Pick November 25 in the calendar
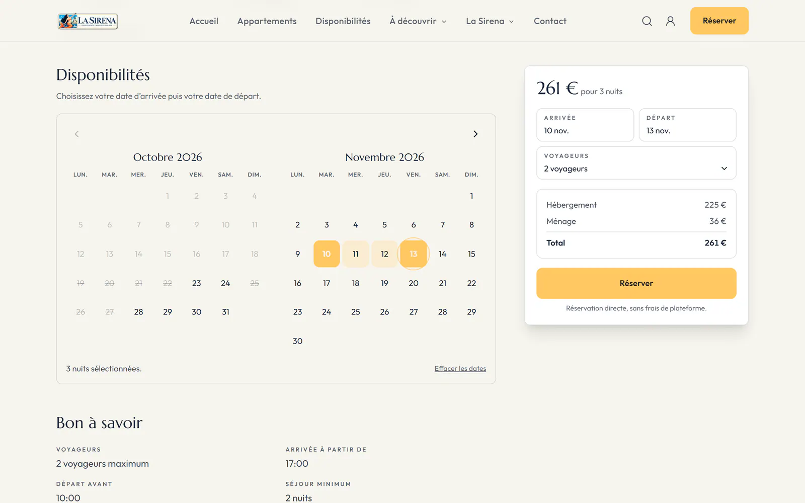Viewport: 805px width, 503px height. tap(356, 312)
